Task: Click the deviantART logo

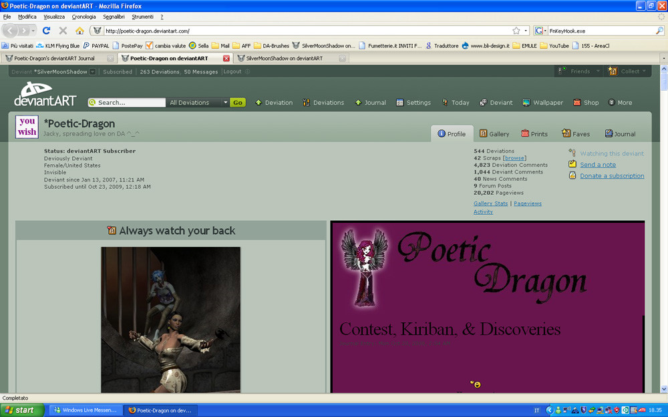Action: click(x=45, y=95)
